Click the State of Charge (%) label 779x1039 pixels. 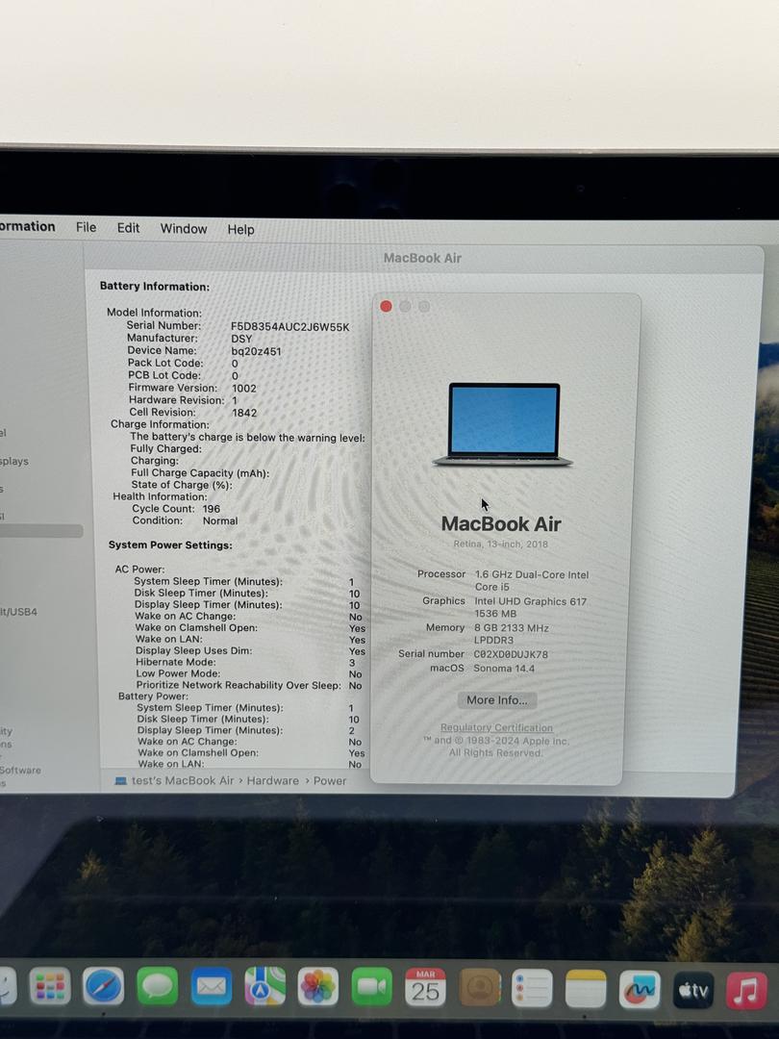pyautogui.click(x=182, y=485)
